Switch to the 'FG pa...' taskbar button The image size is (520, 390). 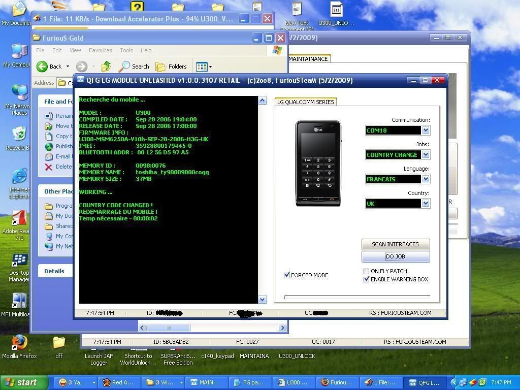pyautogui.click(x=251, y=382)
